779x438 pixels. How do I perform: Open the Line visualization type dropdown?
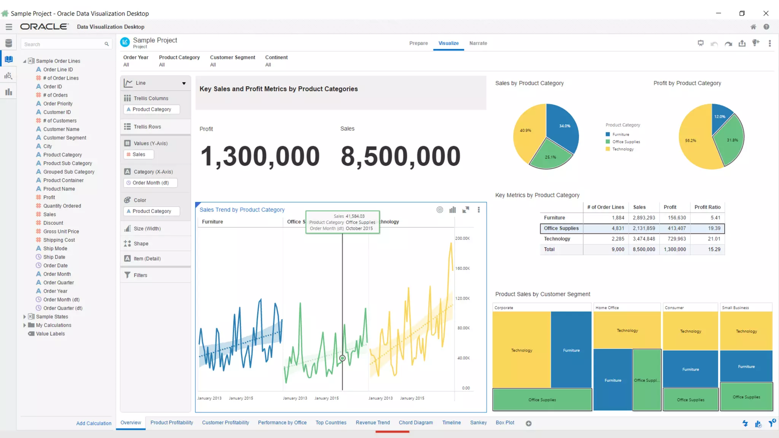[x=184, y=83]
